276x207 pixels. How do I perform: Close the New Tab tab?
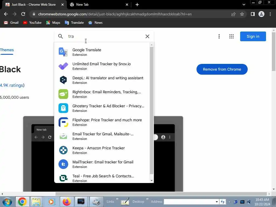[x=127, y=5]
